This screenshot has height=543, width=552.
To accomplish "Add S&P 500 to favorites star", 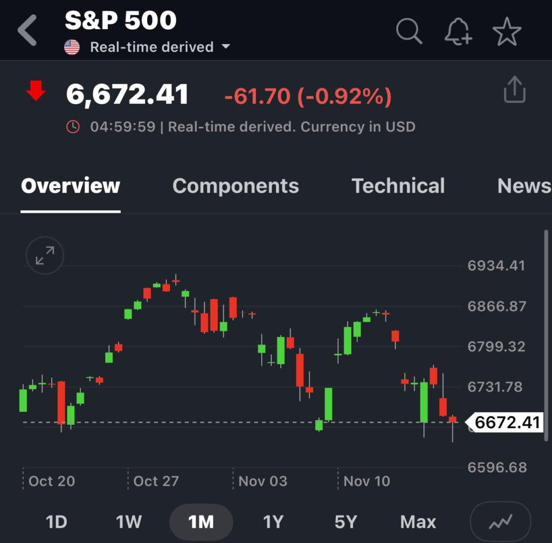I will pyautogui.click(x=507, y=32).
